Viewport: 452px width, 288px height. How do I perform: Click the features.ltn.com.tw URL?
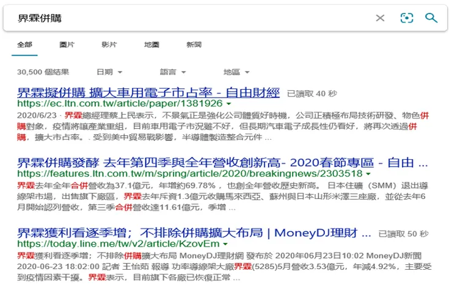pos(190,173)
